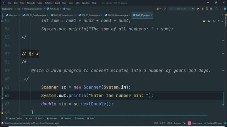
Task: Click CRLF line separator in status bar
Action: (x=162, y=123)
